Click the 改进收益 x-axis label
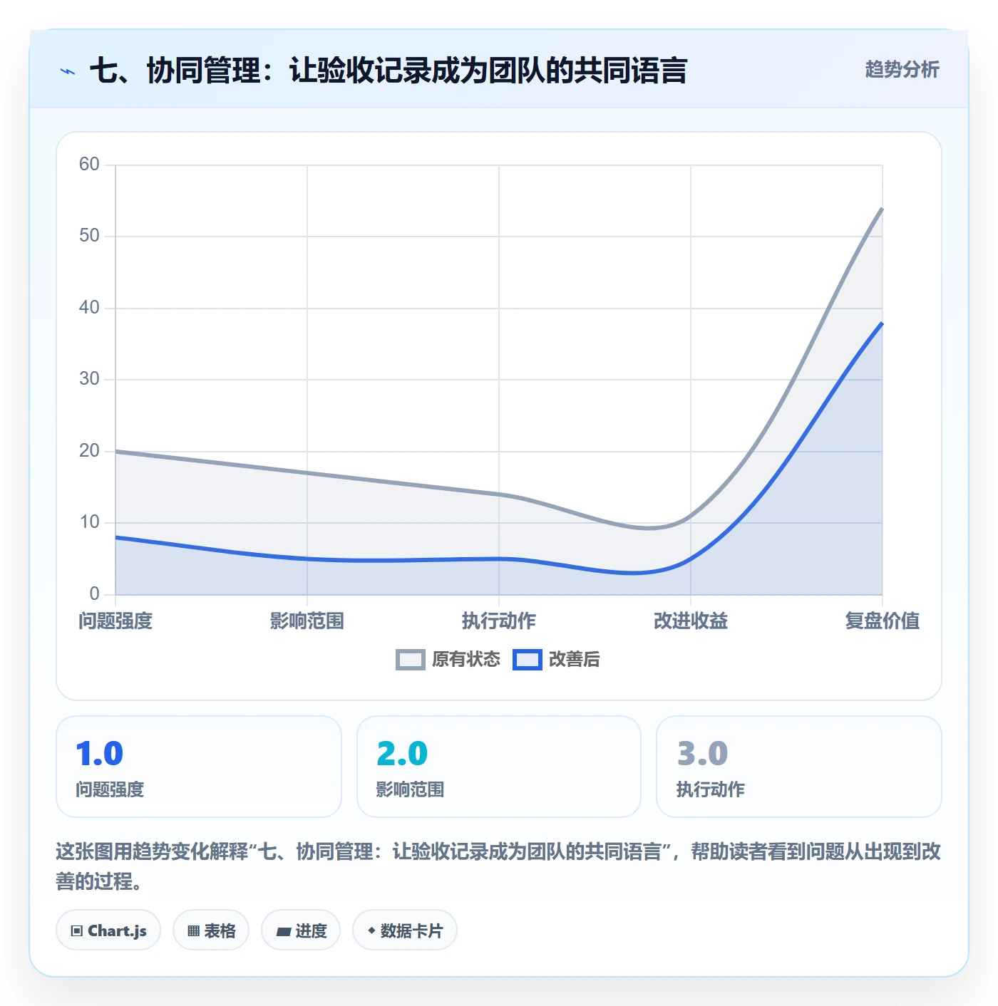 click(691, 621)
